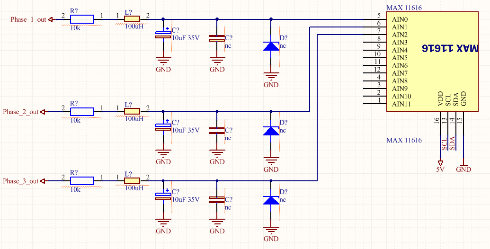Click the AIN7 pin label

[400, 73]
